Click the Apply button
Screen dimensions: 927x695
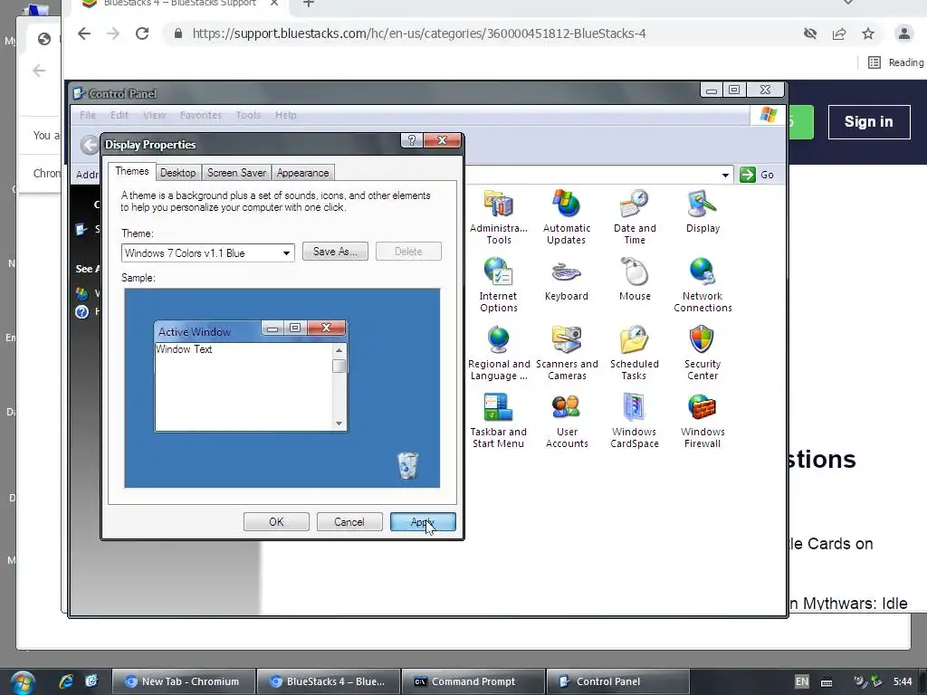click(423, 522)
